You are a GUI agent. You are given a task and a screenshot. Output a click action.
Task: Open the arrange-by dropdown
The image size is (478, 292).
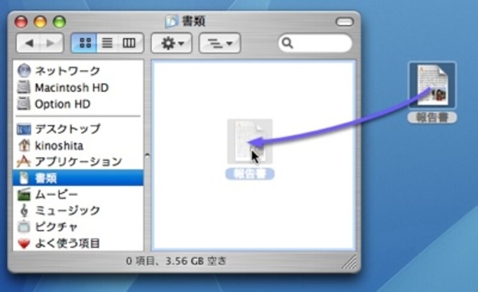[x=220, y=43]
